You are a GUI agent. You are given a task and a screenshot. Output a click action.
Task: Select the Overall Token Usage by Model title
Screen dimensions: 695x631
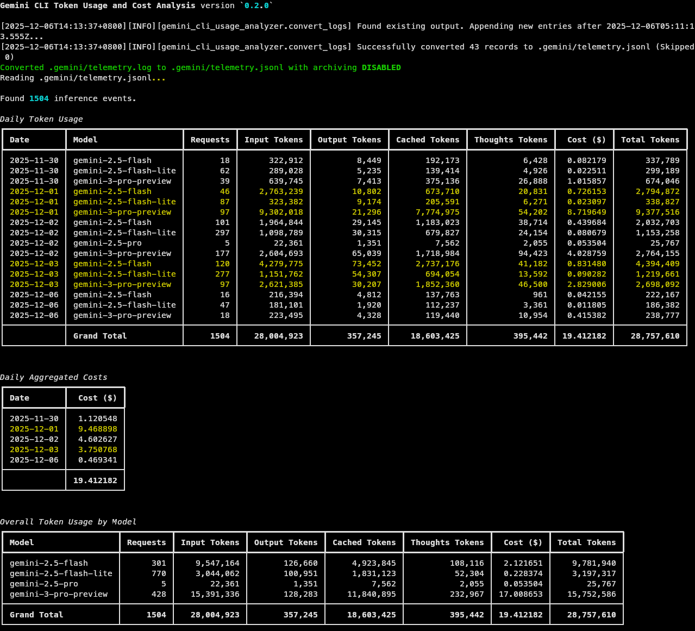(68, 521)
